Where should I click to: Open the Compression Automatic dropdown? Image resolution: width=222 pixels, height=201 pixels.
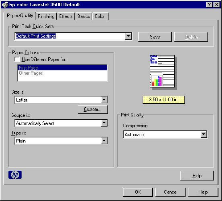pyautogui.click(x=203, y=134)
